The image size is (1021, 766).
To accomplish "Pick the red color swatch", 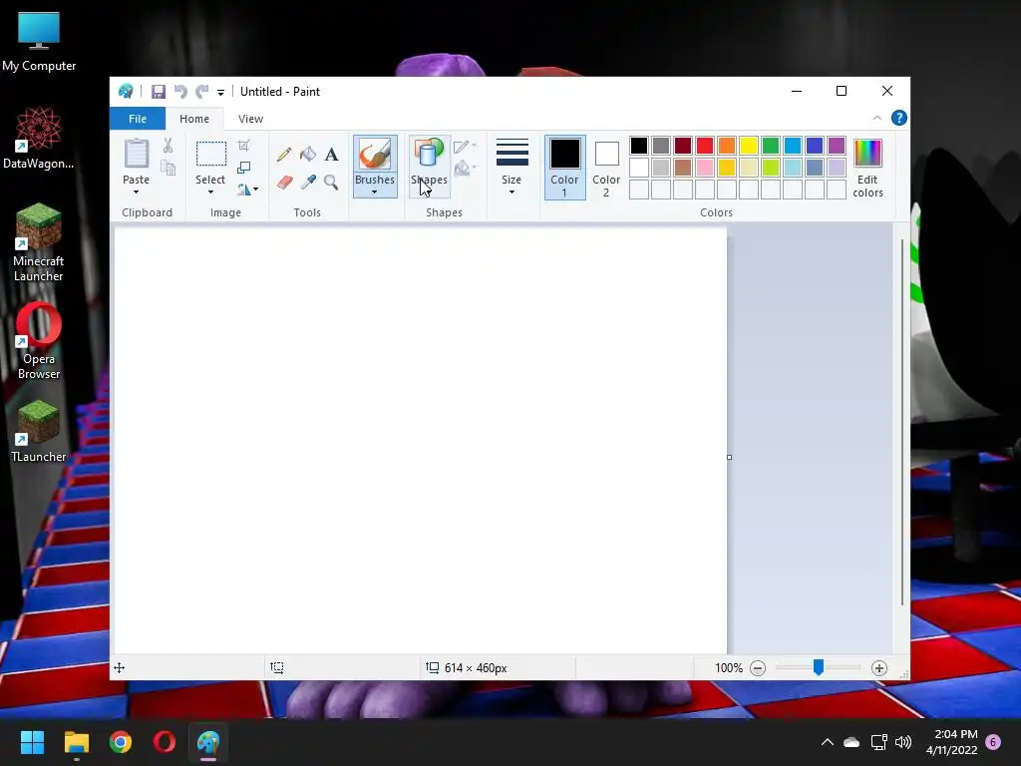I will click(x=705, y=146).
